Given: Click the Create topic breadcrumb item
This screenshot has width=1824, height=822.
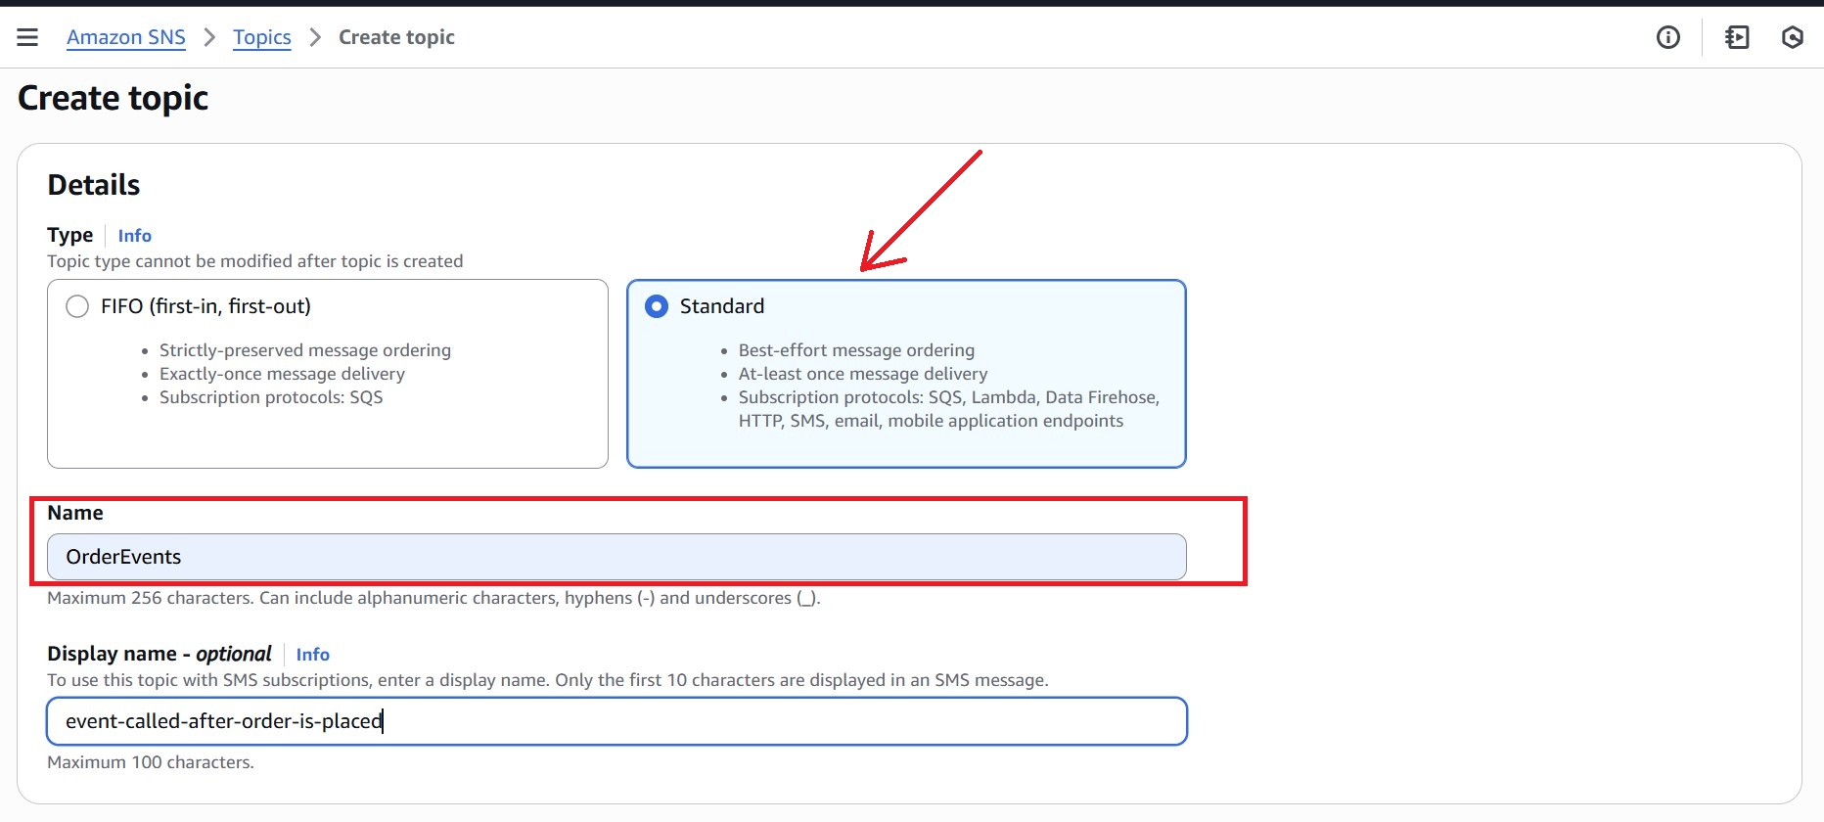Looking at the screenshot, I should [x=396, y=37].
